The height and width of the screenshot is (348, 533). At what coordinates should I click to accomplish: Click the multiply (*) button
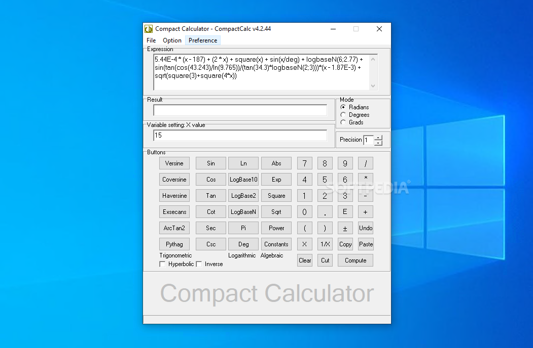[x=366, y=180]
